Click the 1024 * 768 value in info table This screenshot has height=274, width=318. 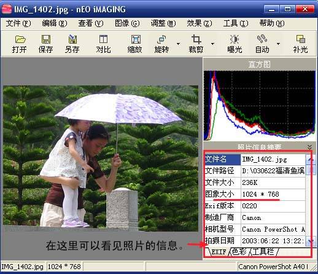pos(273,194)
